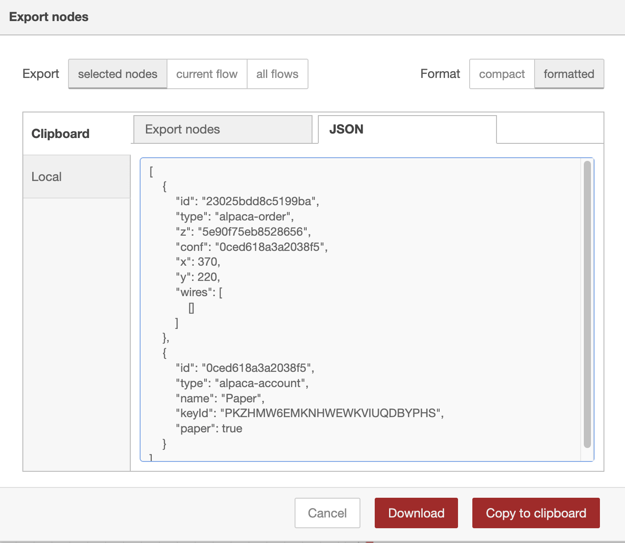Click the JSON text area scrollbar
The height and width of the screenshot is (543, 625).
pos(587,305)
